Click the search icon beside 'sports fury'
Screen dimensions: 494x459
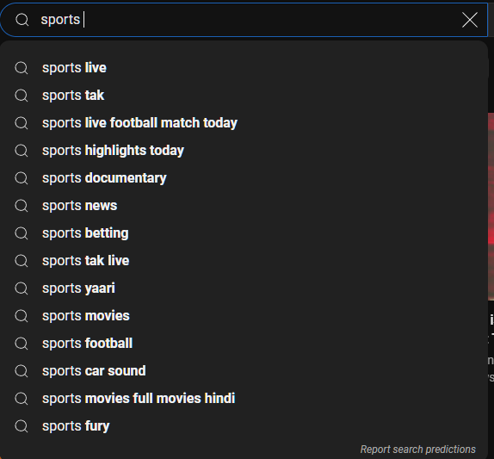click(x=22, y=426)
